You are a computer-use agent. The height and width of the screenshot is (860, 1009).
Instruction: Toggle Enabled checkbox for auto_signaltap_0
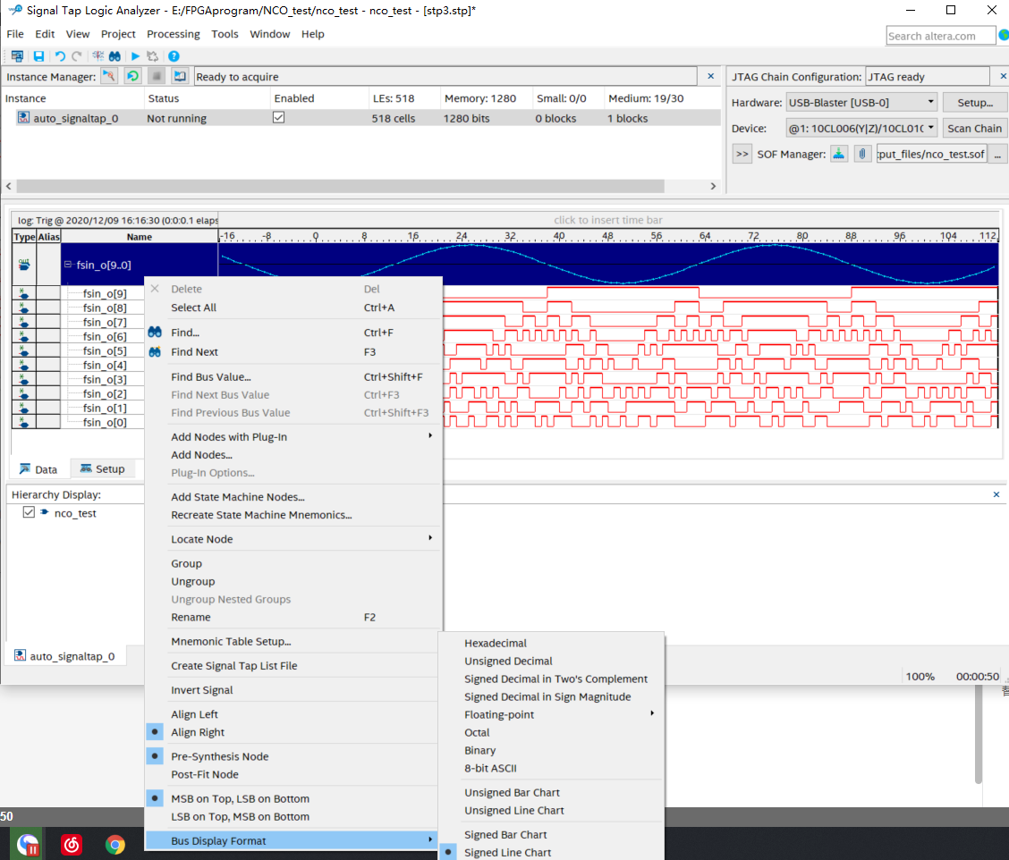click(x=278, y=117)
